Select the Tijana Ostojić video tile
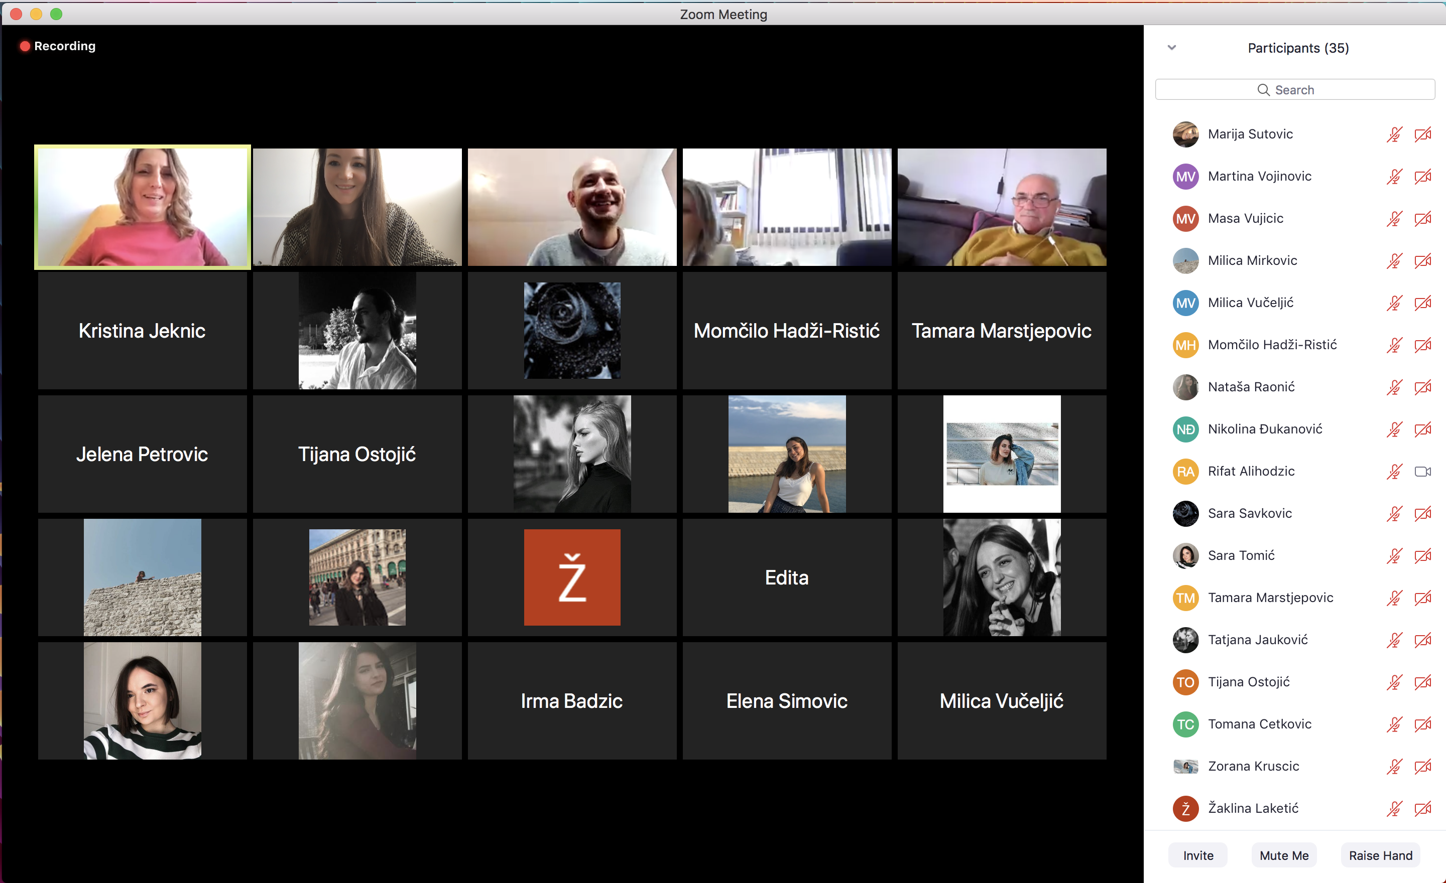 pyautogui.click(x=357, y=454)
